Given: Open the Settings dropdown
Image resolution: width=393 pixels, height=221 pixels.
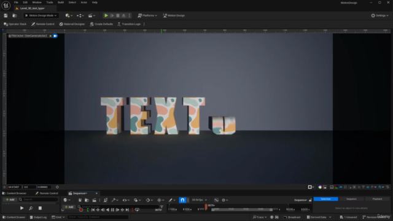Looking at the screenshot, I should 379,15.
